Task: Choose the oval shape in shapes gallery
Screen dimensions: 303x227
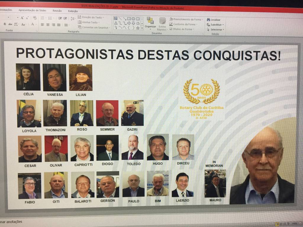Action: [133, 19]
